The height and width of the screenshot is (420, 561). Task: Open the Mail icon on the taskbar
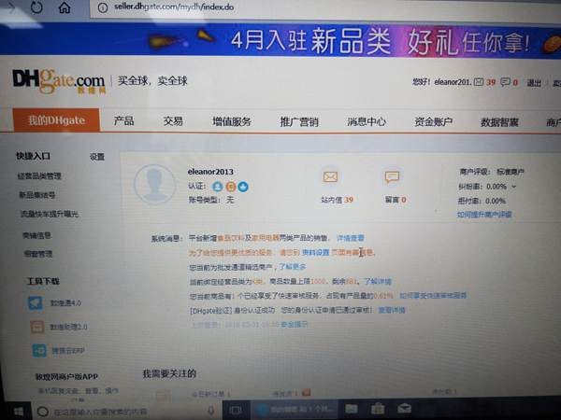tap(404, 408)
